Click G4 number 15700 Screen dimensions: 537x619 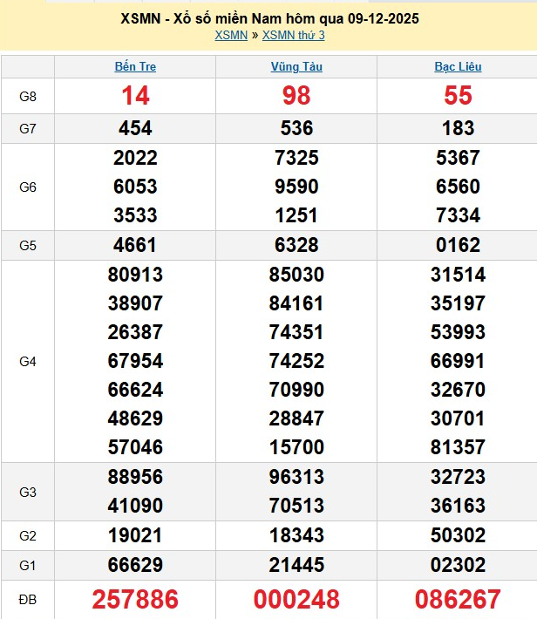[x=296, y=447]
